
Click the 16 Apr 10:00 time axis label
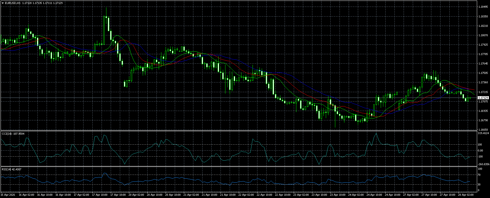click(45, 195)
